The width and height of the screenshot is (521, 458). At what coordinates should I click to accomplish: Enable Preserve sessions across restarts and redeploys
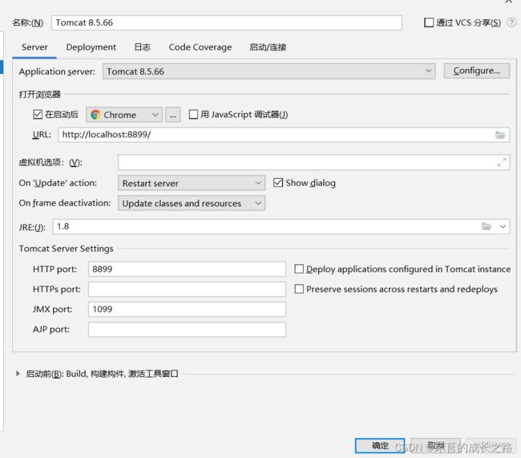pos(299,289)
